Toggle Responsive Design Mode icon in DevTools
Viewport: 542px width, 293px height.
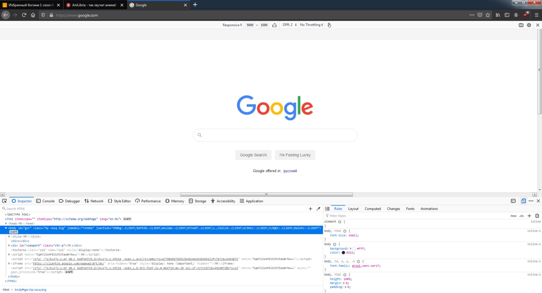[523, 201]
